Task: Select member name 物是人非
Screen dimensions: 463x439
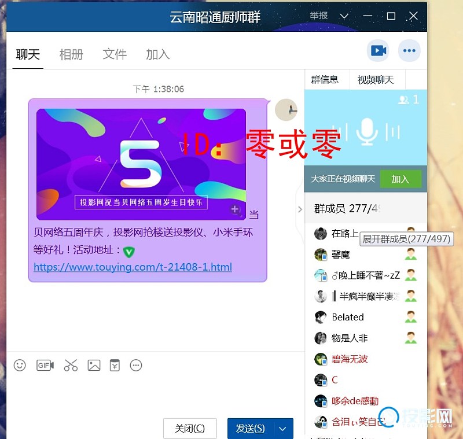Action: pos(350,338)
